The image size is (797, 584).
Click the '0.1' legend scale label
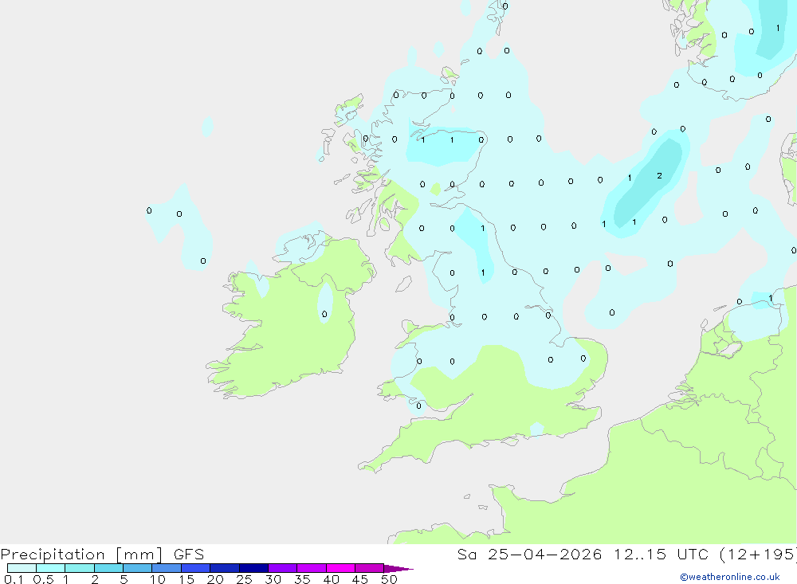(14, 579)
